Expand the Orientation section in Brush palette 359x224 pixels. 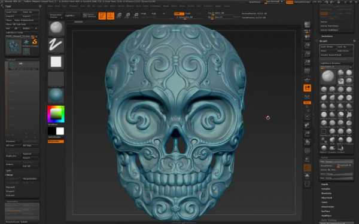pos(328,207)
